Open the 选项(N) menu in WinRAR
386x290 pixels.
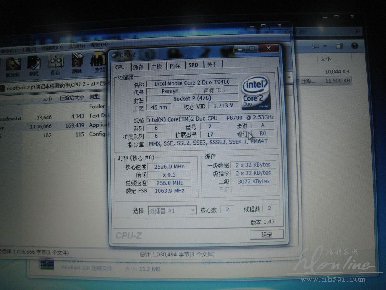click(76, 46)
